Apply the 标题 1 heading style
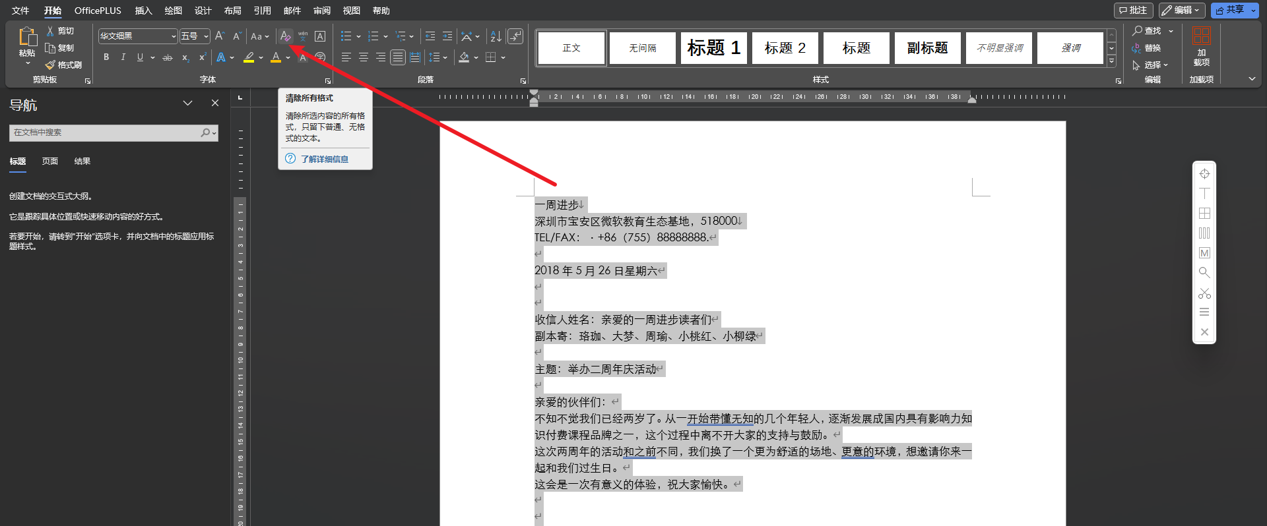Image resolution: width=1267 pixels, height=526 pixels. coord(713,48)
